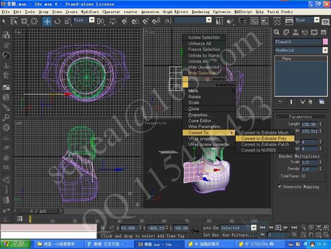Screen dimensions: 331x249
Task: Activate the Select and Scale tool
Action: (x=67, y=21)
